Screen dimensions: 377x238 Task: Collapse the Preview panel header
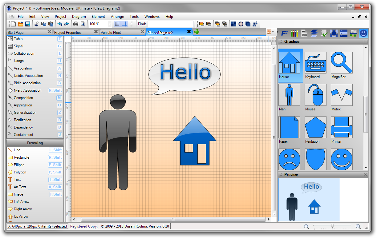pos(281,175)
